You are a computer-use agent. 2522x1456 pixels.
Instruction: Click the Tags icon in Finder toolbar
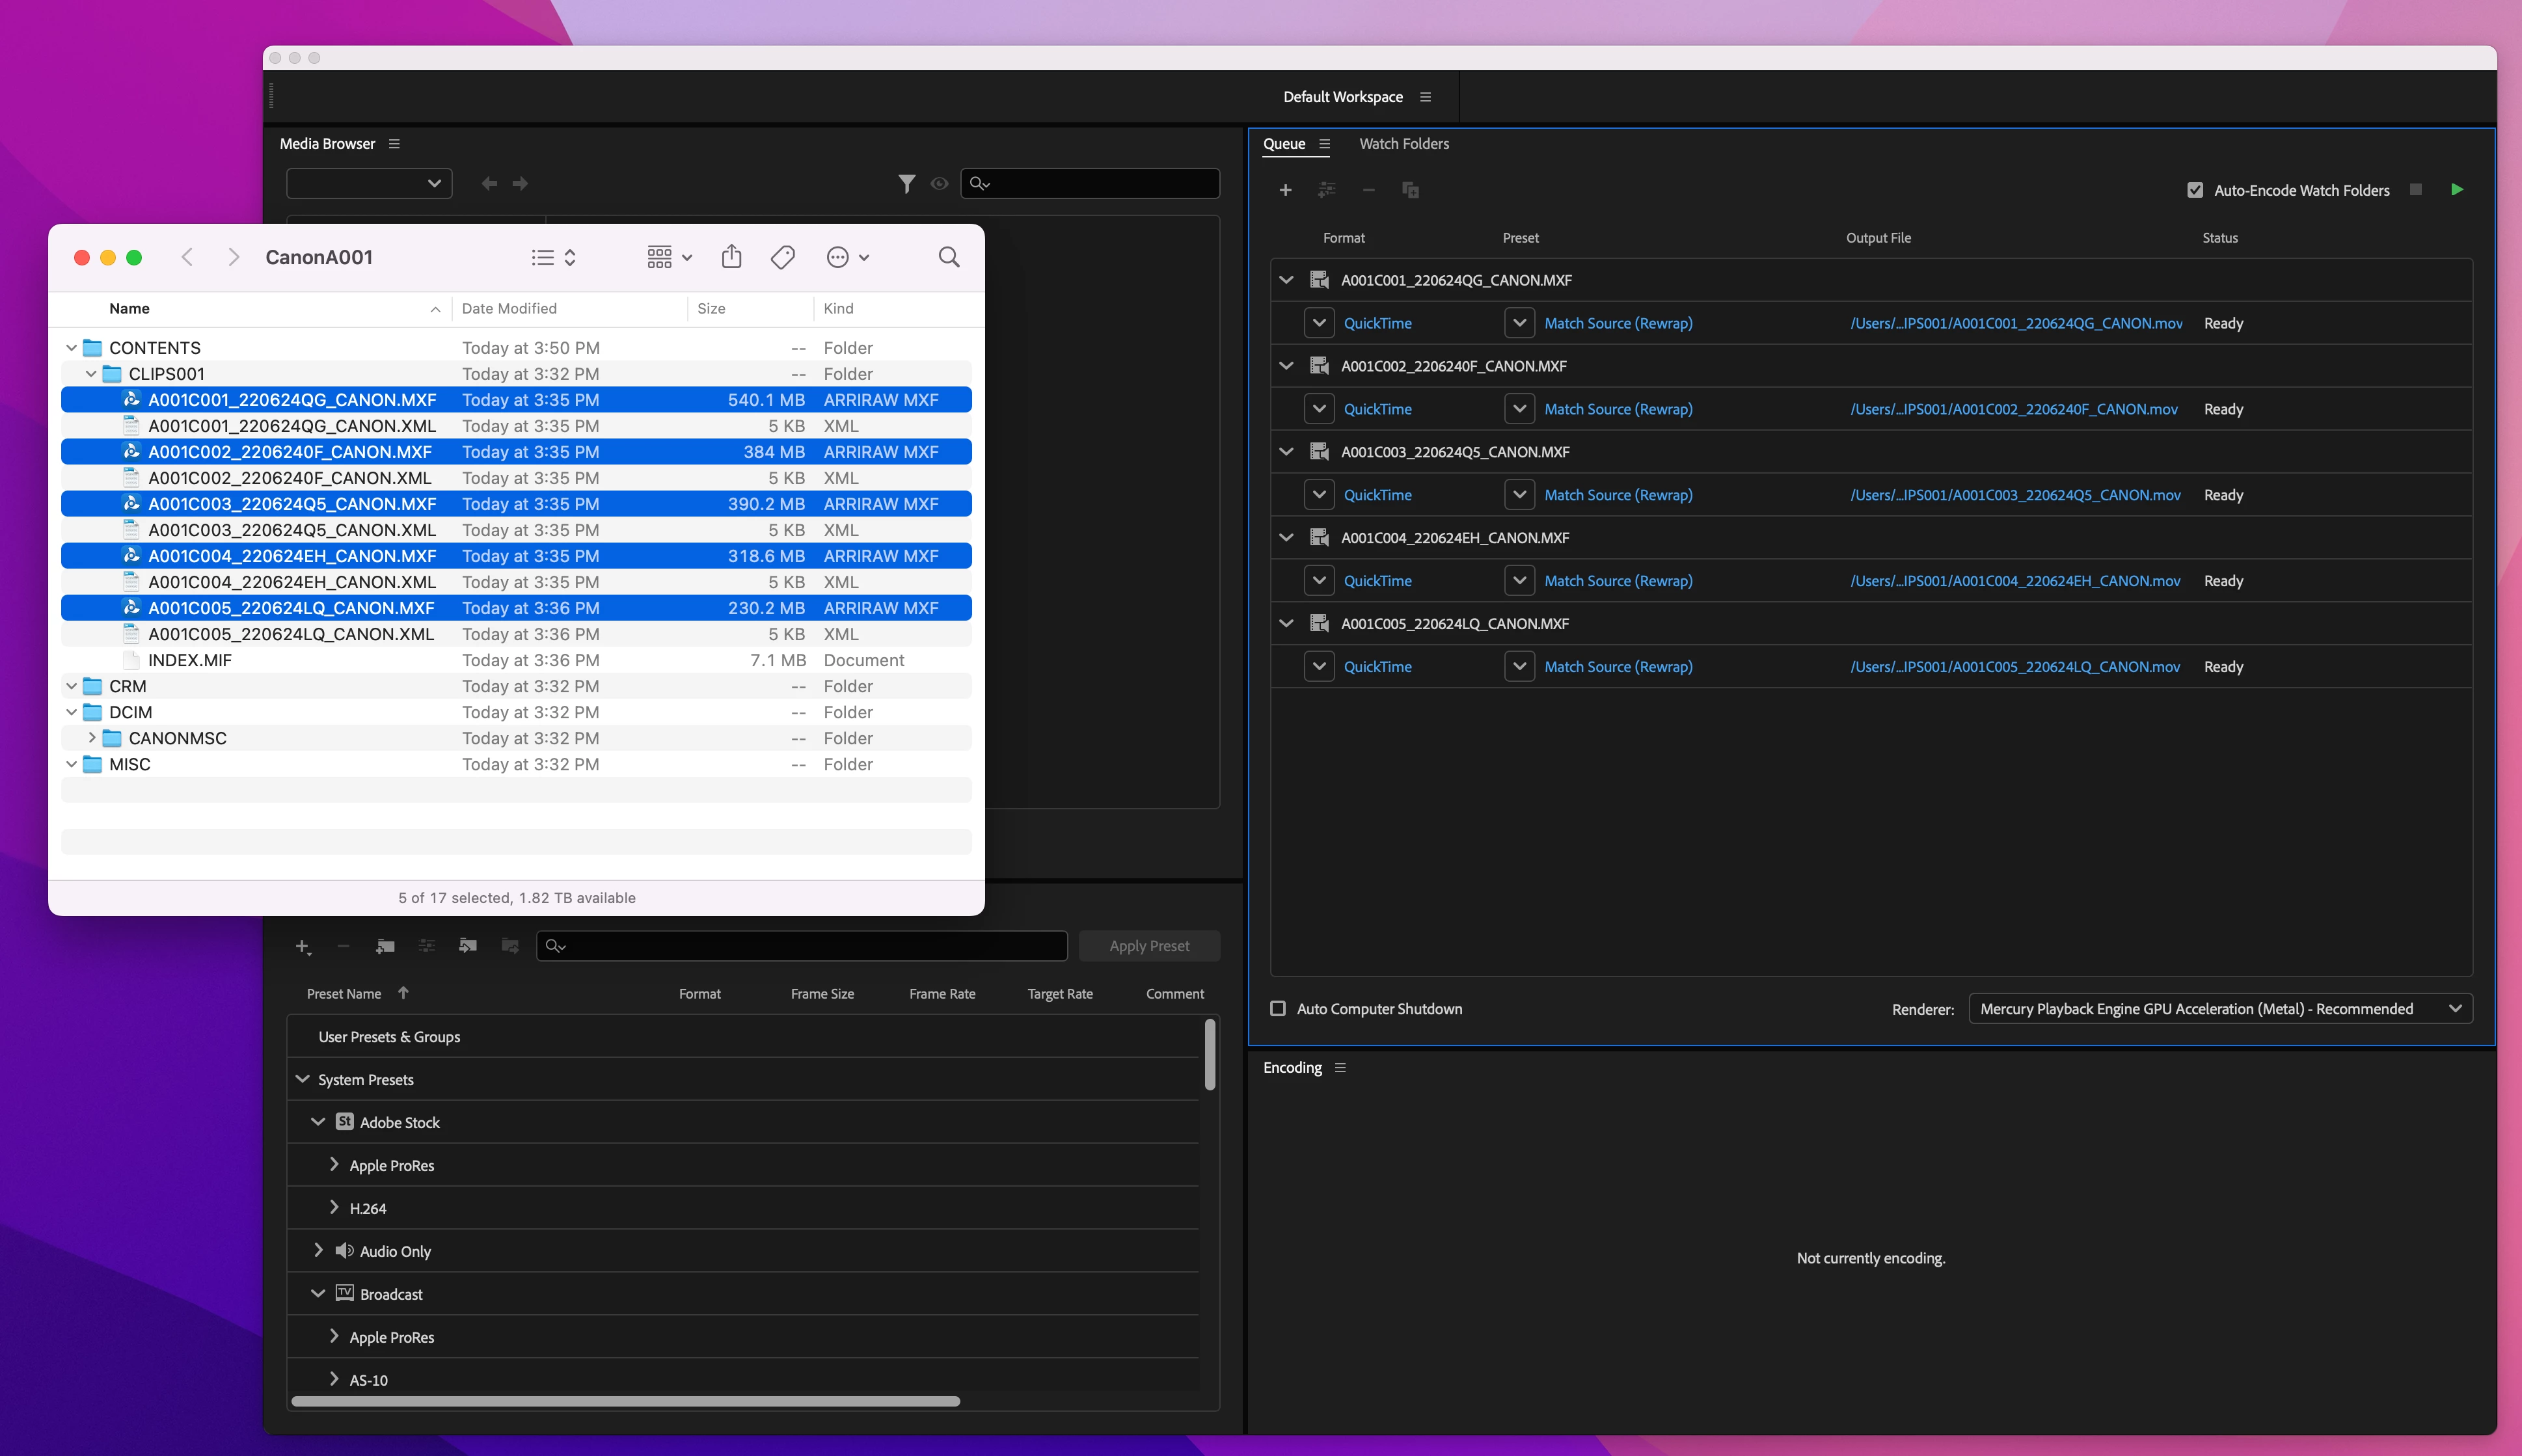click(783, 257)
